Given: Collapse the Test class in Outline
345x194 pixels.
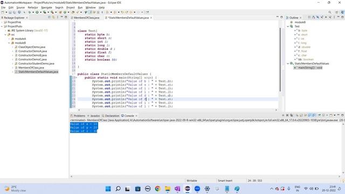Looking at the screenshot, I should point(288,26).
